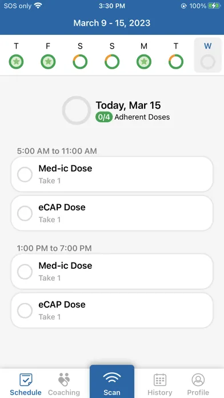Tap the March 9 - 15, 2023 header
Image resolution: width=224 pixels, height=398 pixels.
tap(112, 23)
